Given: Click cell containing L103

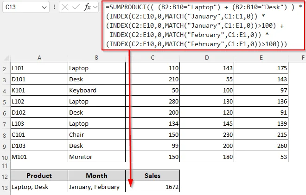Looking at the screenshot, I should (x=39, y=123).
